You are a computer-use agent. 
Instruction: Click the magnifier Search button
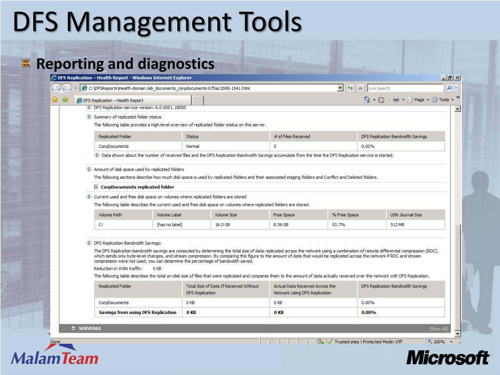point(449,88)
